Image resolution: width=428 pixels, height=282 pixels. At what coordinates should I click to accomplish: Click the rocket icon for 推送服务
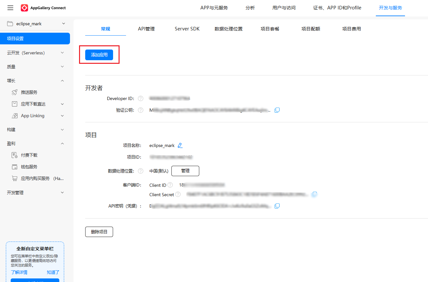(x=15, y=92)
